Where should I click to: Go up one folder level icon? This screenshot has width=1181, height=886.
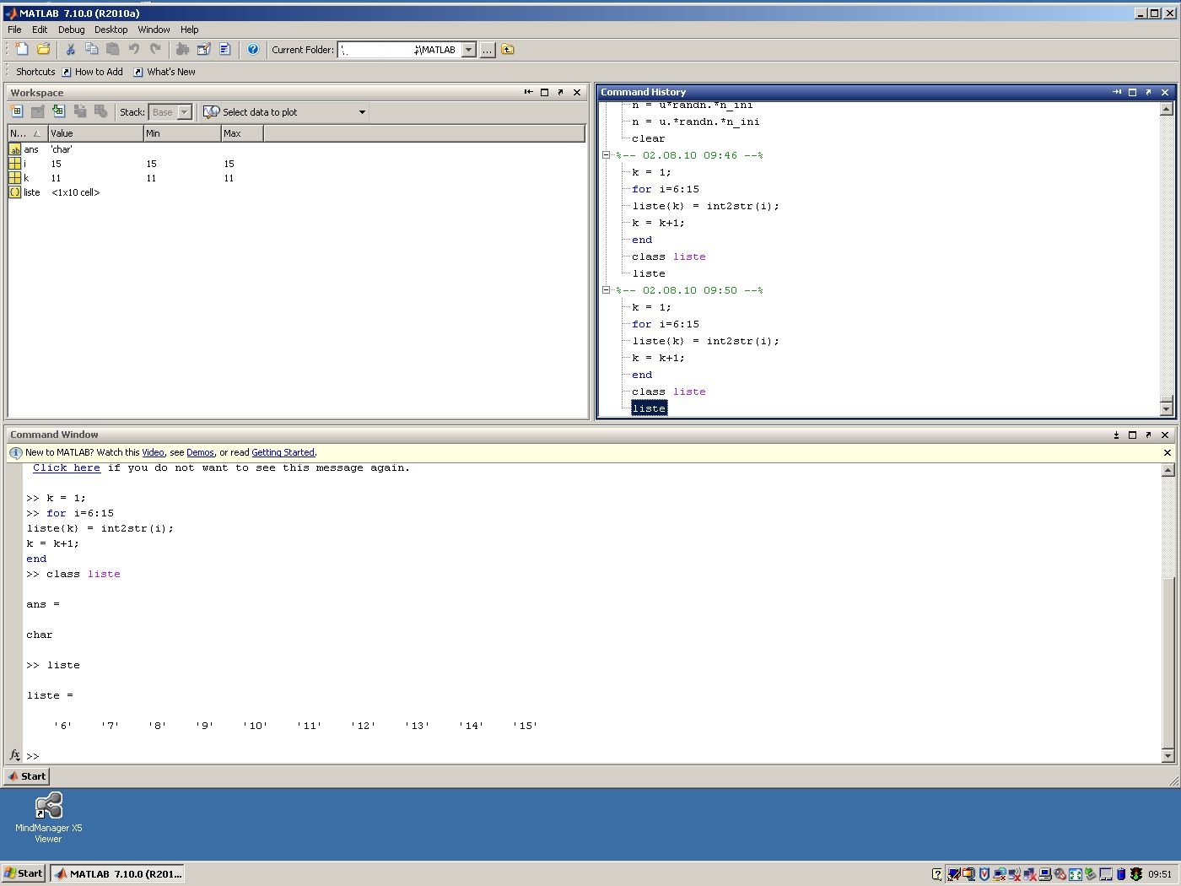508,50
